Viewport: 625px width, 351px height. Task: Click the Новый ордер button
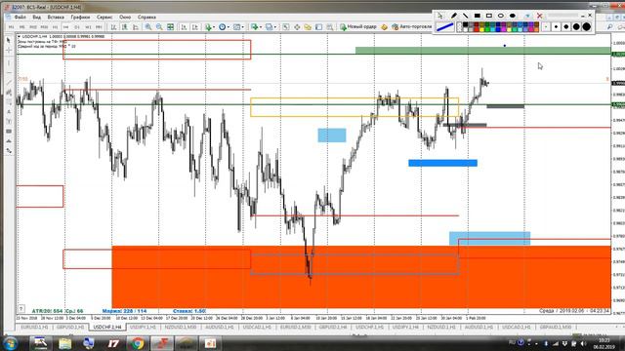pyautogui.click(x=358, y=26)
